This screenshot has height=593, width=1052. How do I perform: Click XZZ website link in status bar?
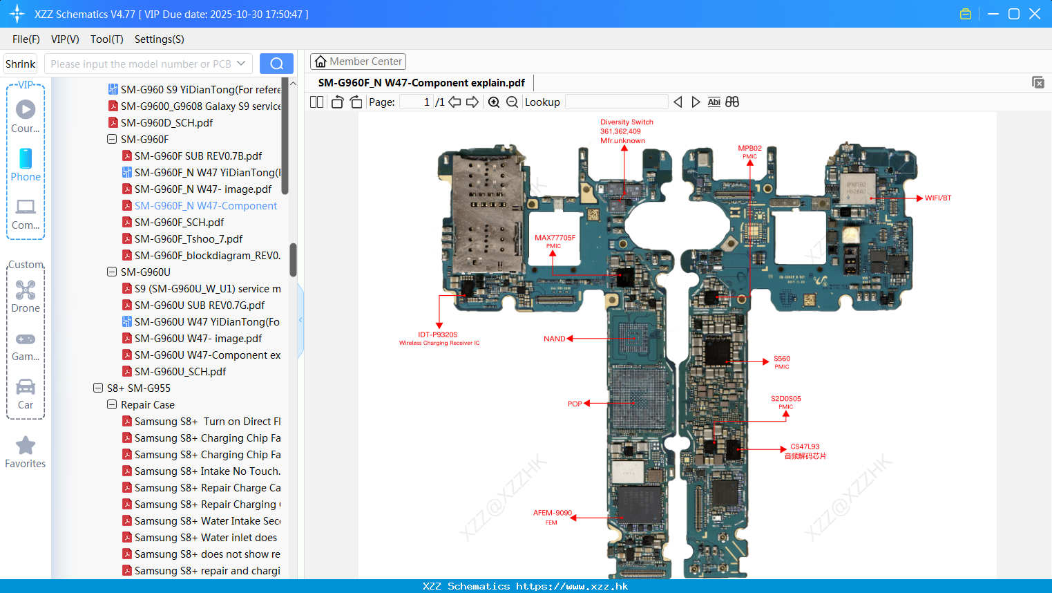[x=572, y=586]
